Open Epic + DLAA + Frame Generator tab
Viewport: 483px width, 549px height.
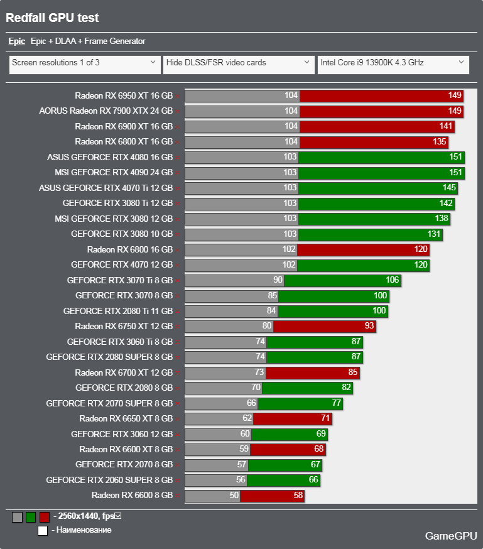tap(88, 41)
